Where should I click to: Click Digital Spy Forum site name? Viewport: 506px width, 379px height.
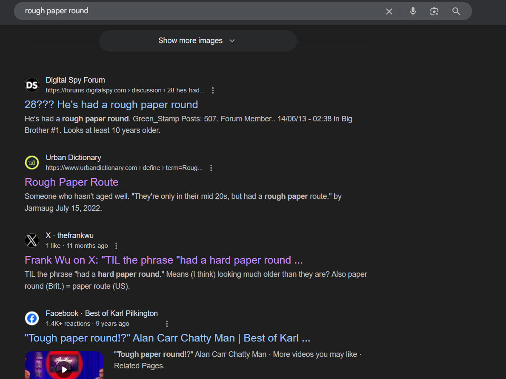75,80
